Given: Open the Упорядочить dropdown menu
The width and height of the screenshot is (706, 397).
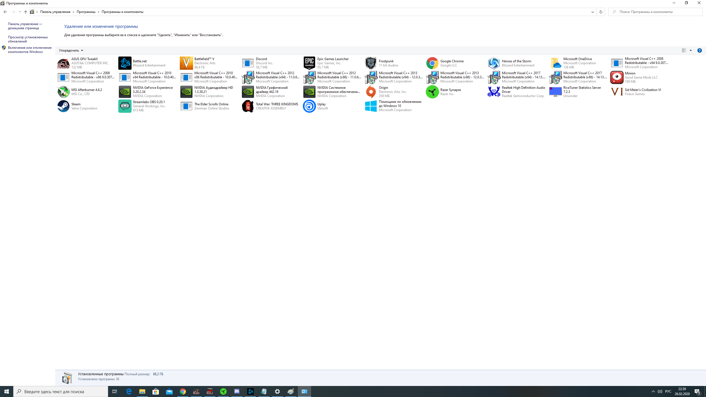Looking at the screenshot, I should (71, 50).
